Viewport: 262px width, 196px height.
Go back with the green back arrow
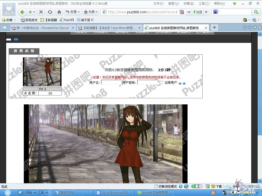[x=23, y=12]
